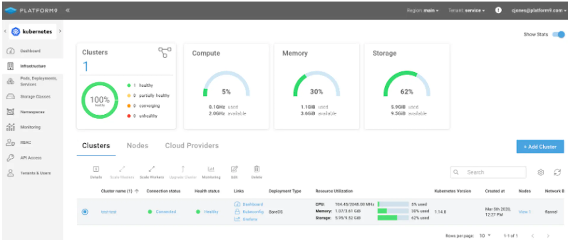This screenshot has width=568, height=240.
Task: Click the Kubernetes Version 1.14.8 cell
Action: pyautogui.click(x=440, y=212)
